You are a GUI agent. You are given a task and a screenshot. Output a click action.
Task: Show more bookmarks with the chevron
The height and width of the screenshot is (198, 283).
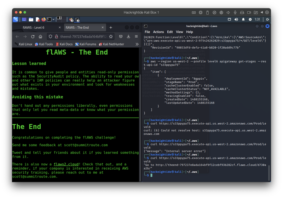click(137, 44)
